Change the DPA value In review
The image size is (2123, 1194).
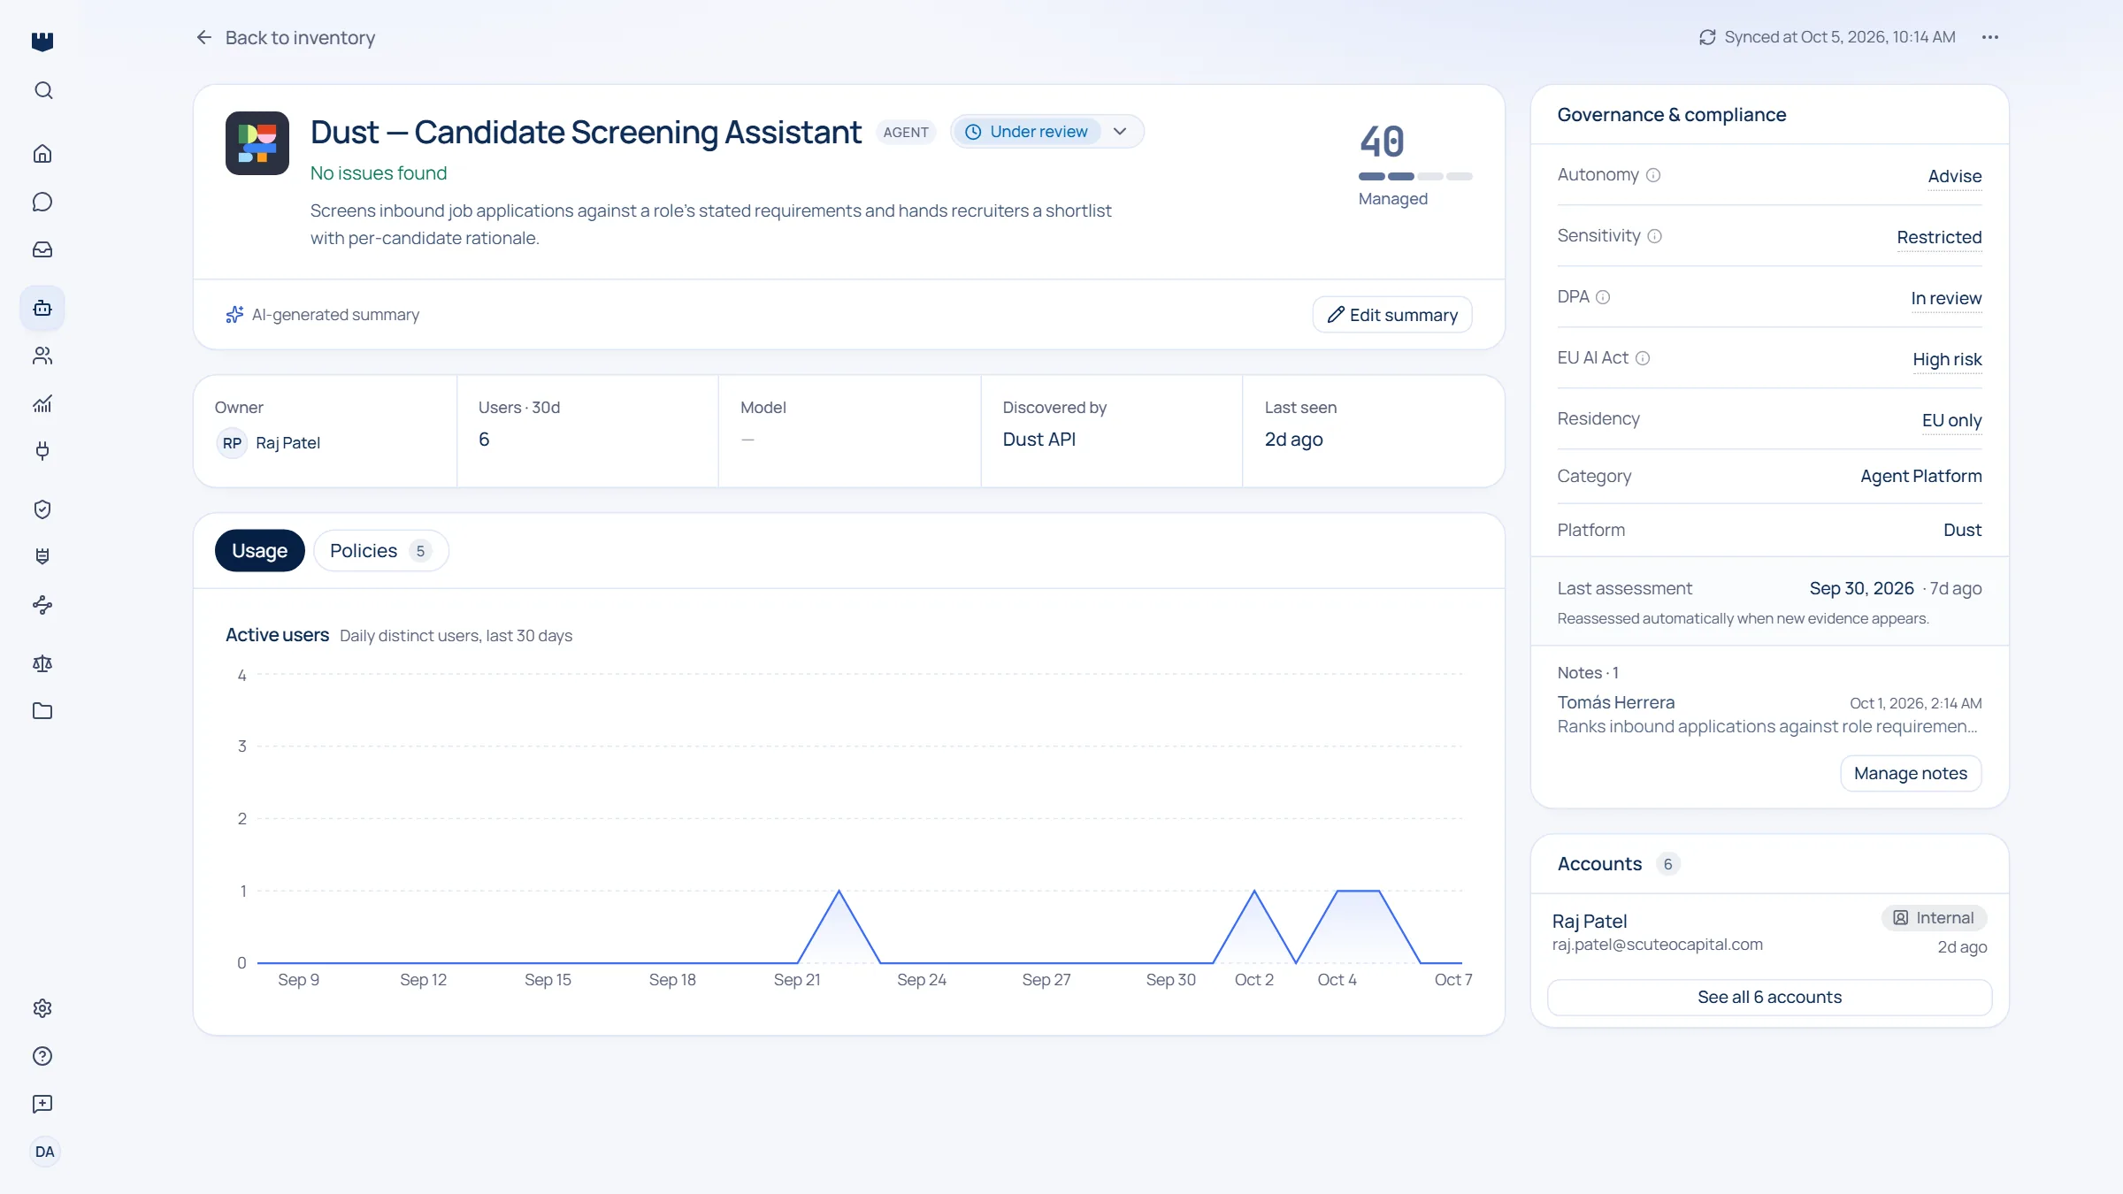click(x=1946, y=298)
